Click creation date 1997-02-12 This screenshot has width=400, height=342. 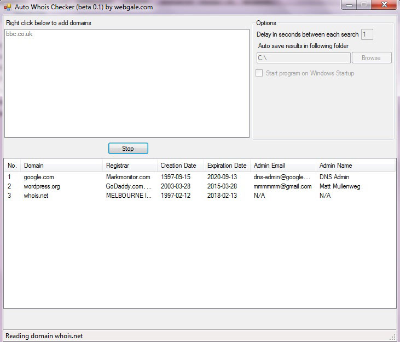tap(176, 196)
